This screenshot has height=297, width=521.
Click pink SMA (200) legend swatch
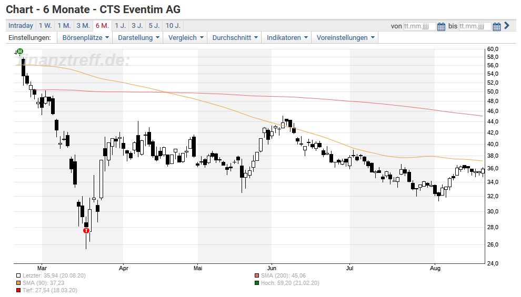257,275
